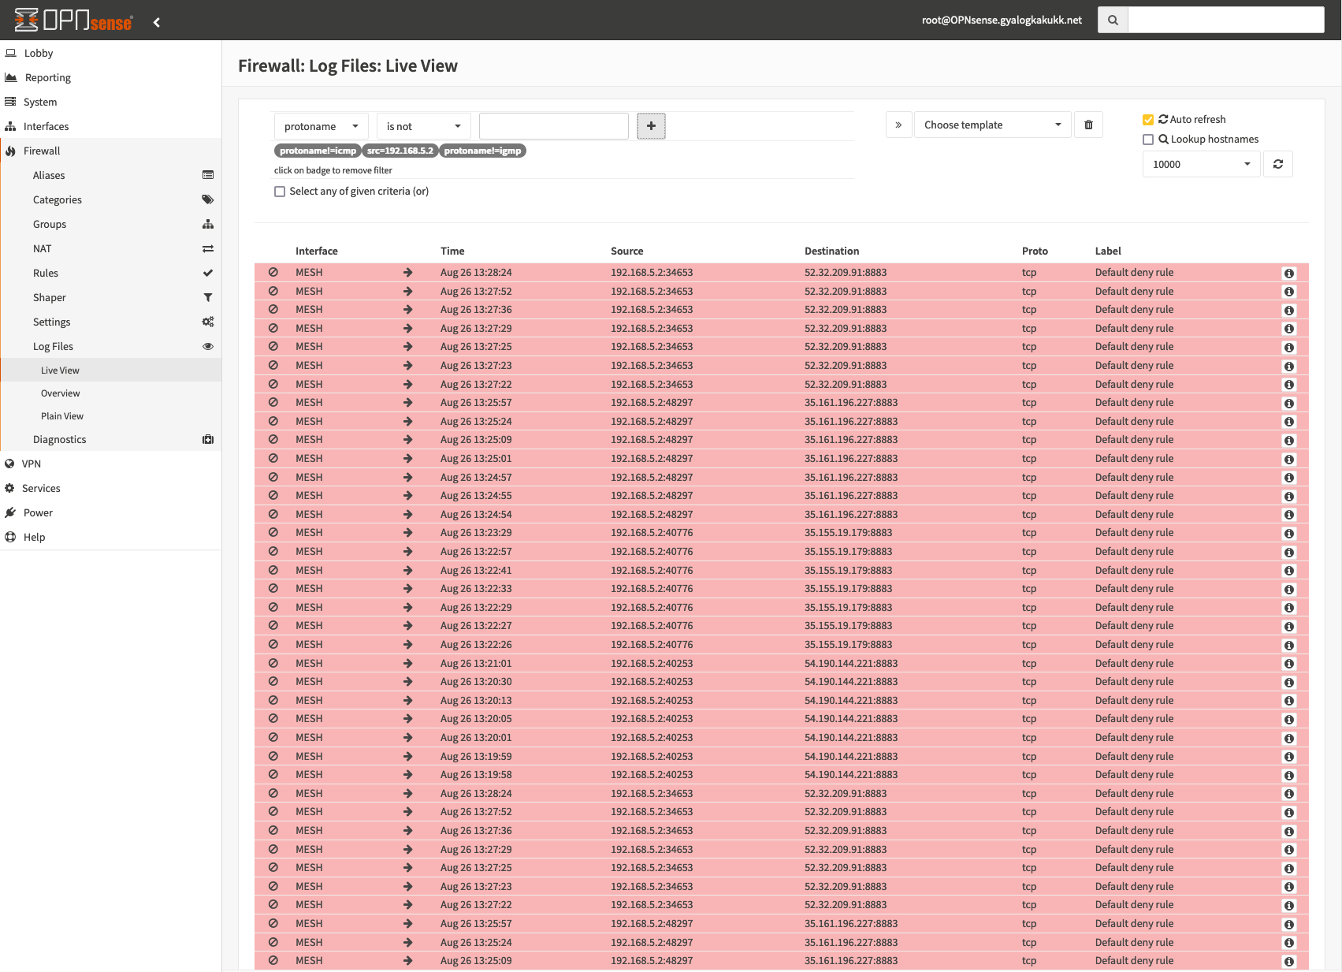This screenshot has width=1342, height=972.
Task: Click the checkmark icon beside Rules
Action: click(x=207, y=273)
